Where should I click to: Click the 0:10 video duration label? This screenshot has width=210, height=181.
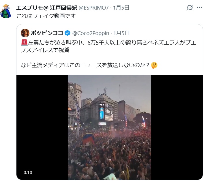coord(28,172)
